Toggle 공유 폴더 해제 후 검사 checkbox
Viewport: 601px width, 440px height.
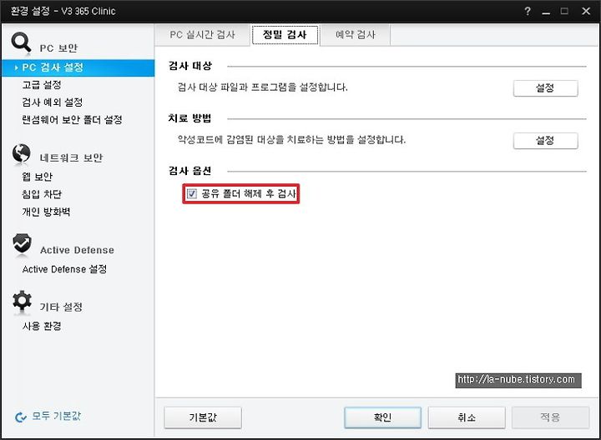192,193
